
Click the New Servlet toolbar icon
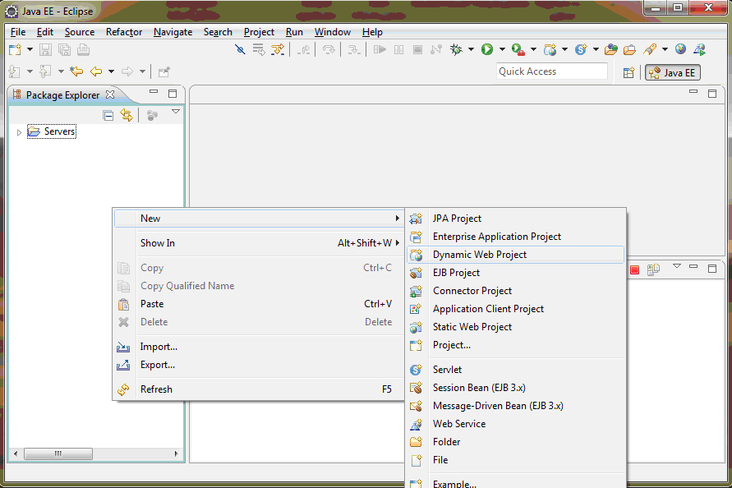[x=581, y=49]
